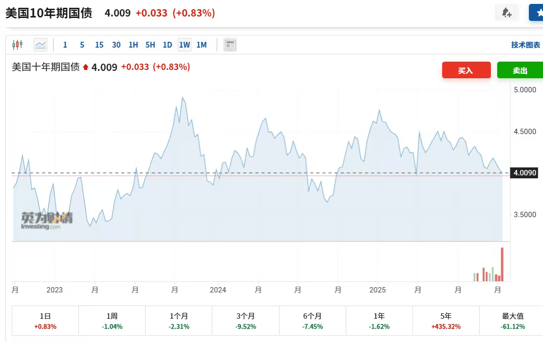The height and width of the screenshot is (342, 543).
Task: Choose the 30 minute interval
Action: (116, 45)
